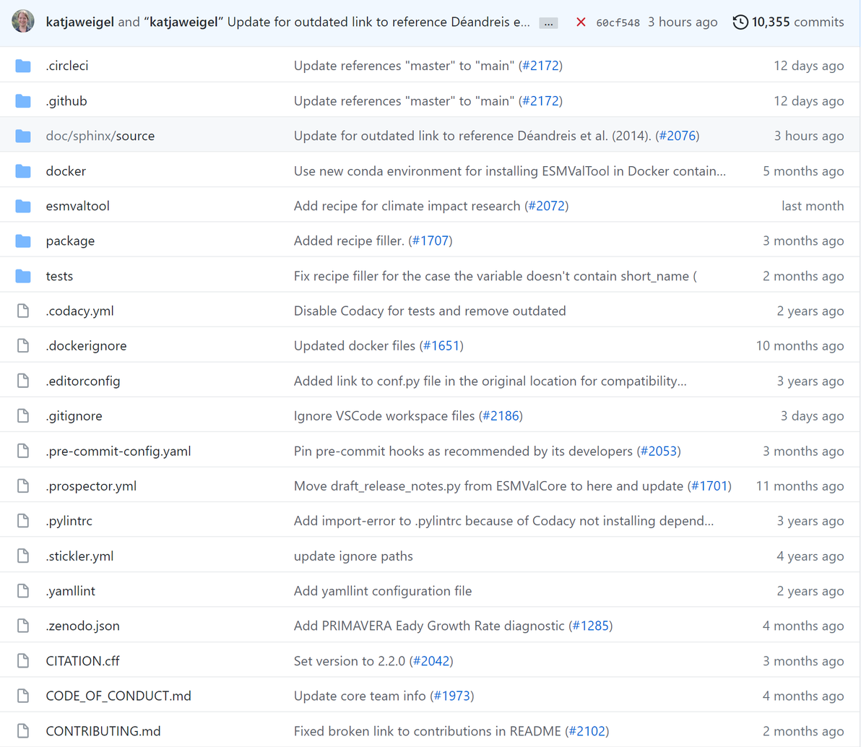Click the commit history clock icon
The width and height of the screenshot is (861, 747).
click(x=740, y=22)
